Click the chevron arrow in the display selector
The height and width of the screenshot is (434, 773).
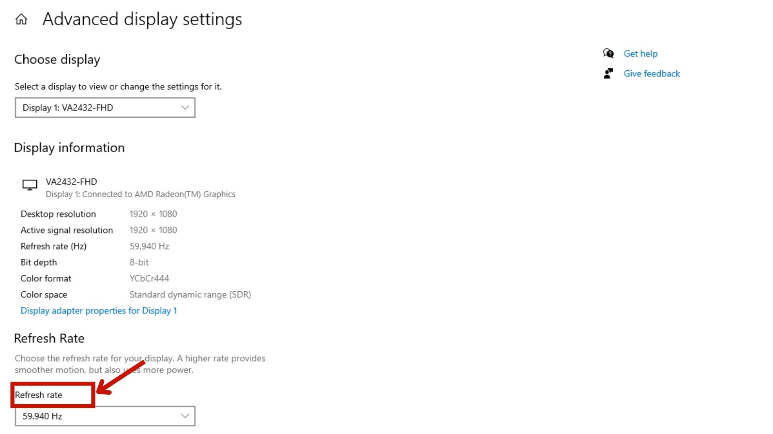(x=185, y=108)
